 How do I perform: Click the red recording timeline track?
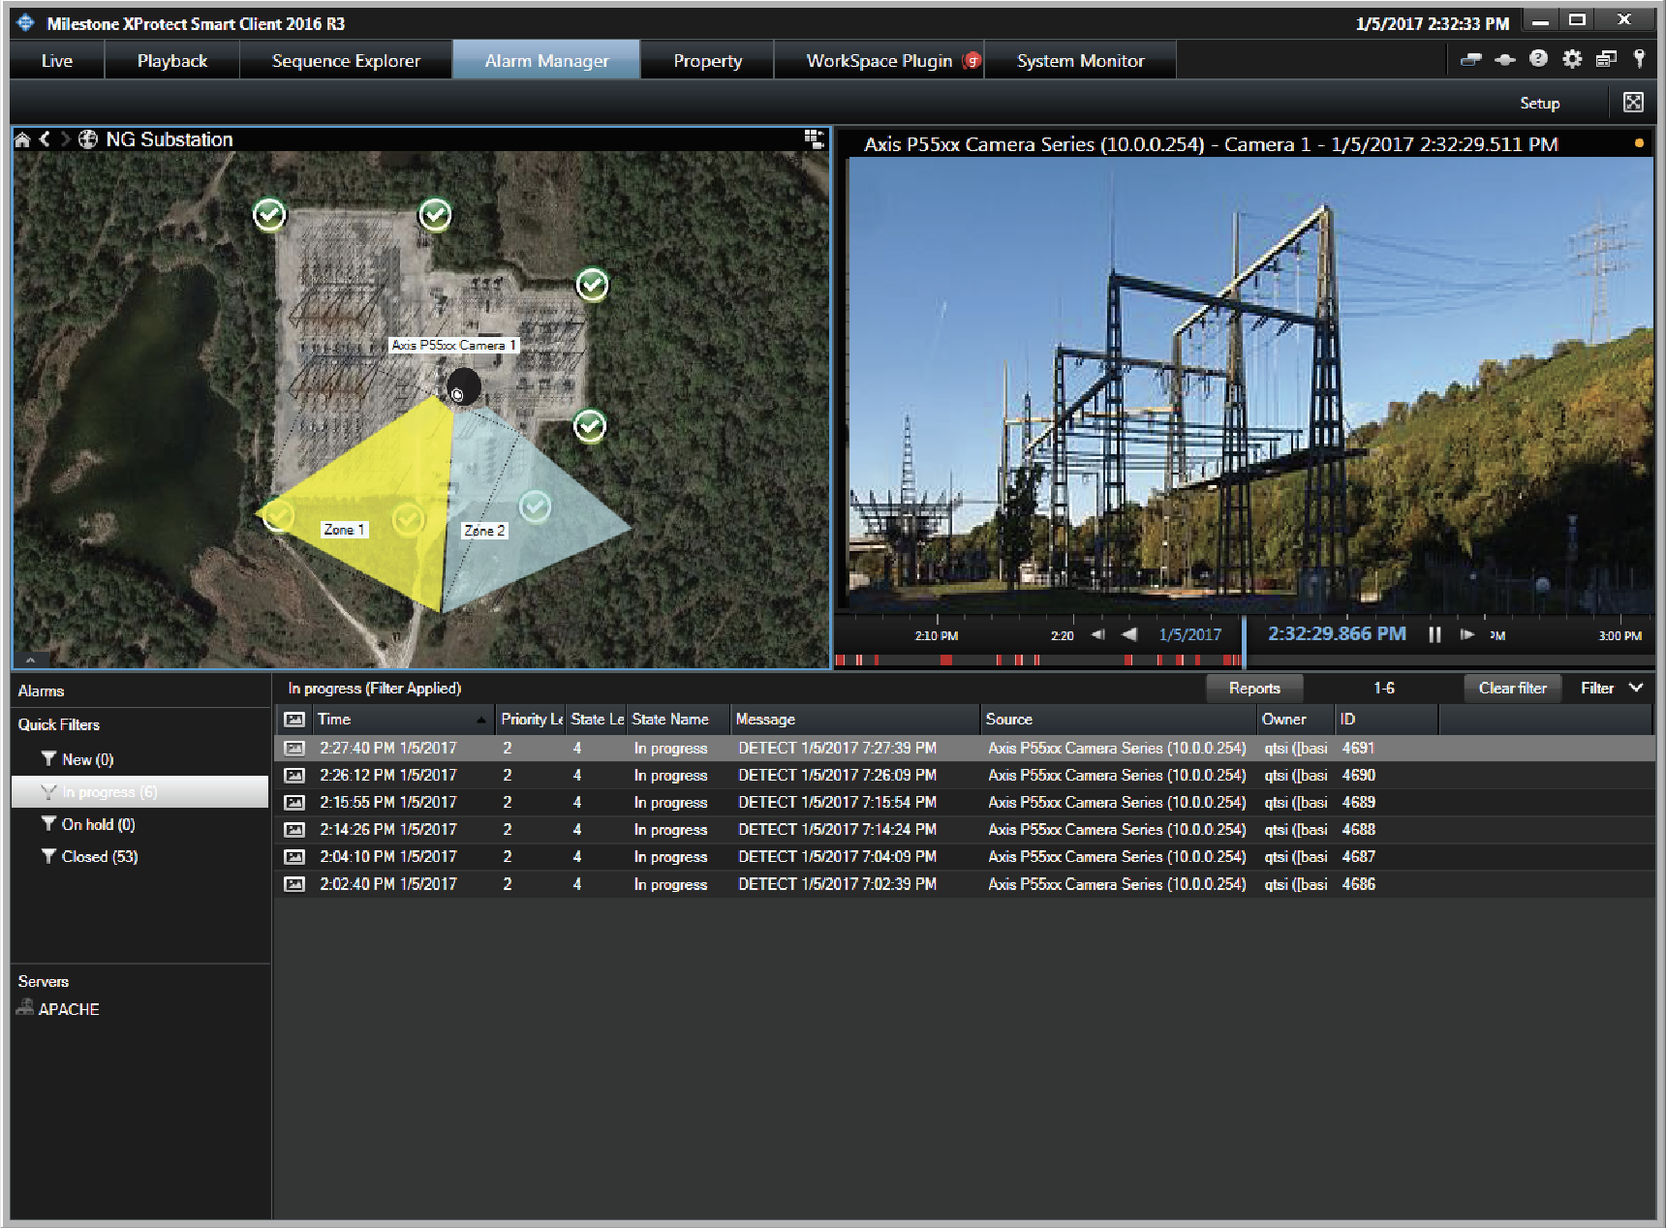tap(1038, 660)
